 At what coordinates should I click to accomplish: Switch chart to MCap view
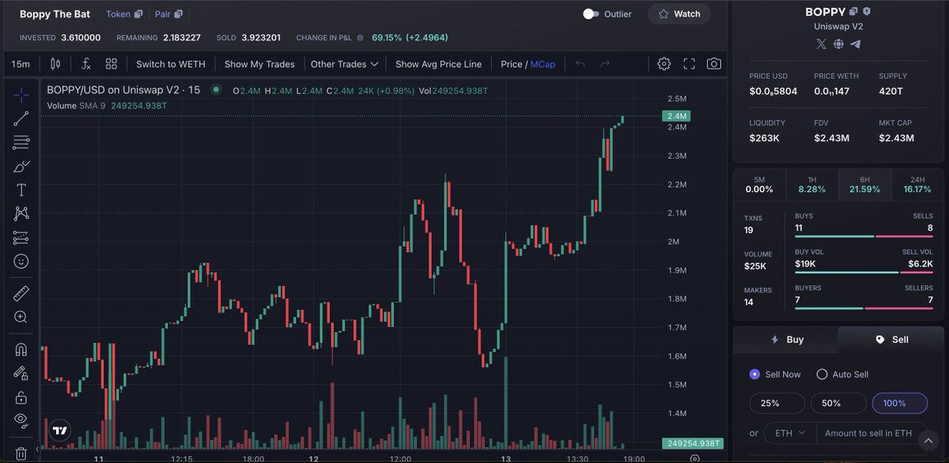point(543,64)
